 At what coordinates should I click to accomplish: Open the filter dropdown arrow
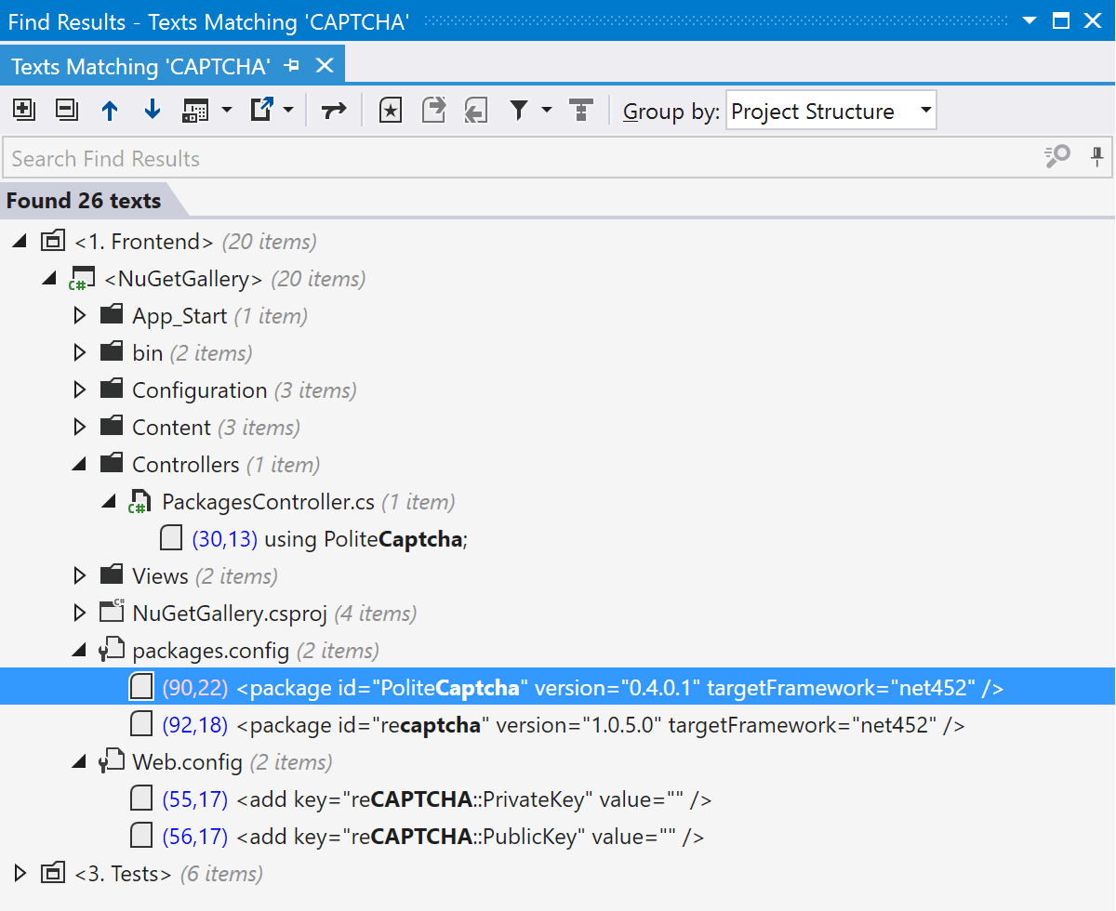click(547, 111)
